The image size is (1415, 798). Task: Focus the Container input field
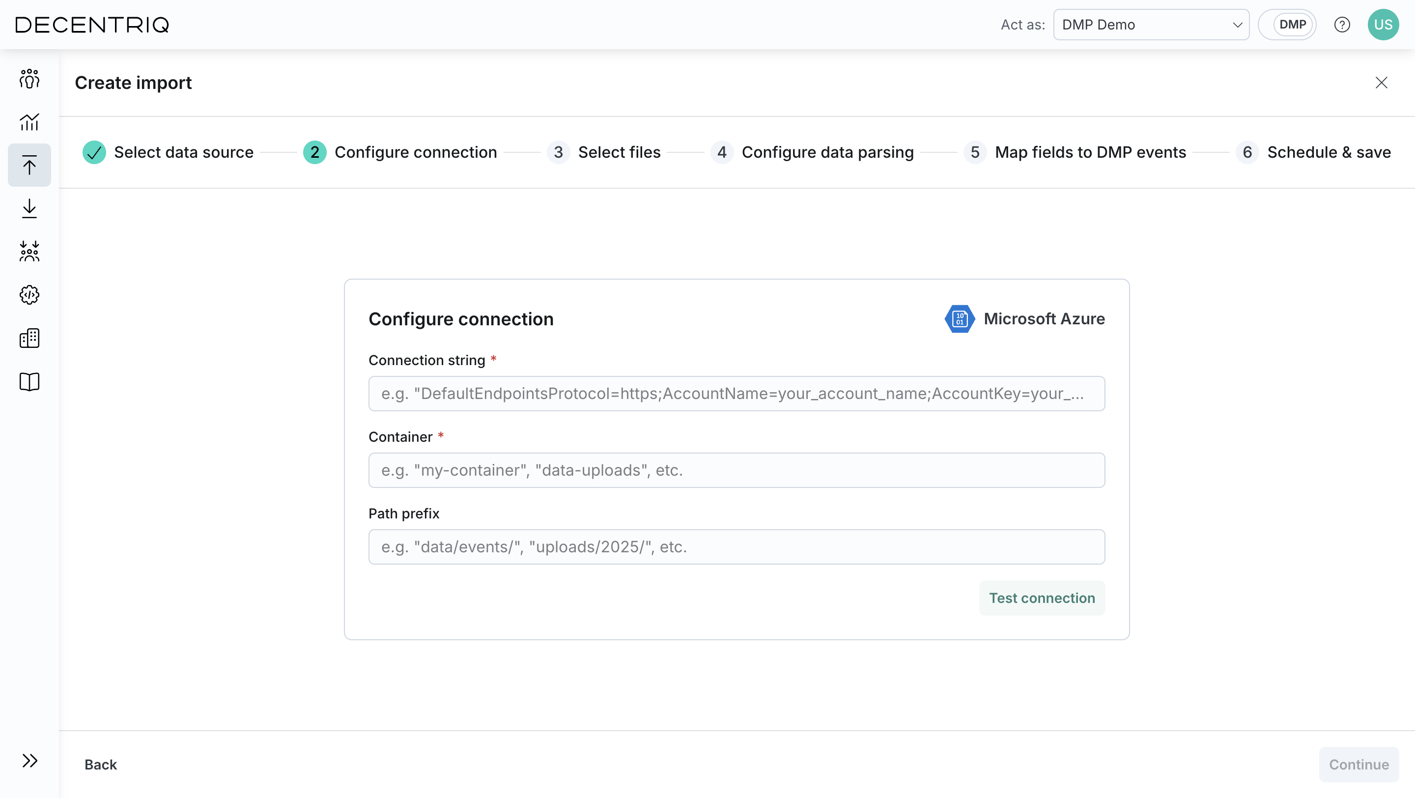(736, 470)
